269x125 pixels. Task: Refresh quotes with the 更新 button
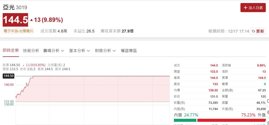click(258, 31)
